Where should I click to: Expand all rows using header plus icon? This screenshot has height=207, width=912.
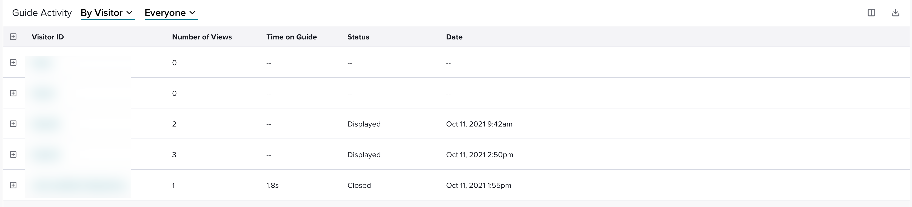[13, 37]
